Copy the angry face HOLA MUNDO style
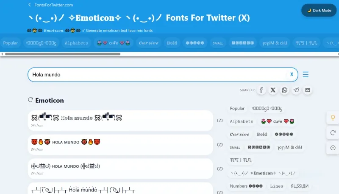The image size is (339, 194). click(120, 169)
